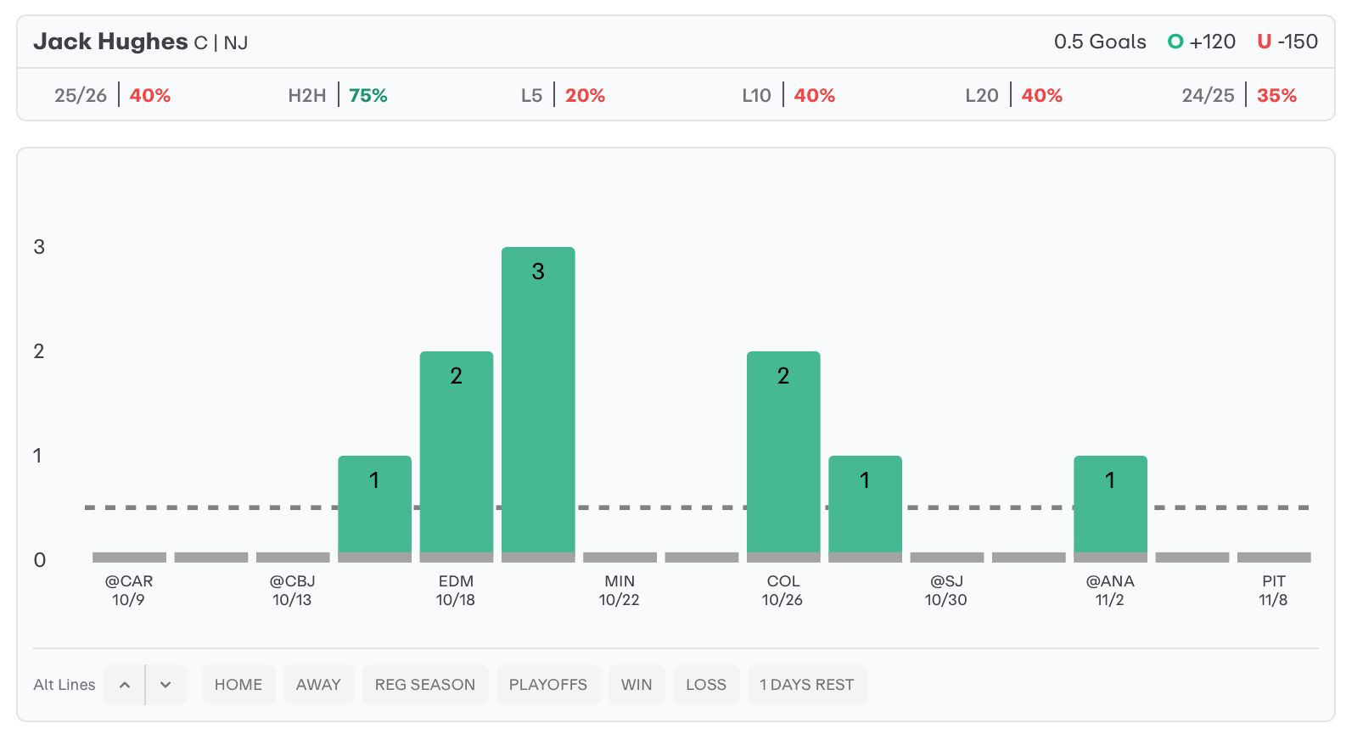1363x740 pixels.
Task: Click the 2-goal bar above EDM 10/18
Action: pos(457,451)
